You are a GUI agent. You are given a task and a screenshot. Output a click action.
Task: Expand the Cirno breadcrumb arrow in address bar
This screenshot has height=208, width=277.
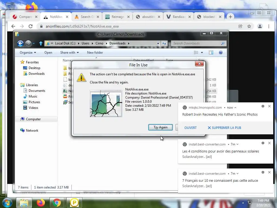[x=106, y=43]
